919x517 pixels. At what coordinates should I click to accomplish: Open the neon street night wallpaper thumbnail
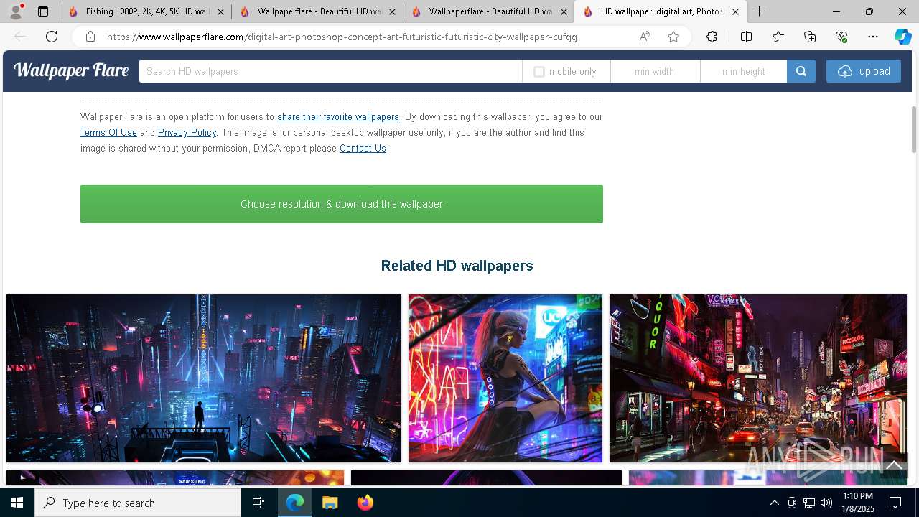(758, 378)
